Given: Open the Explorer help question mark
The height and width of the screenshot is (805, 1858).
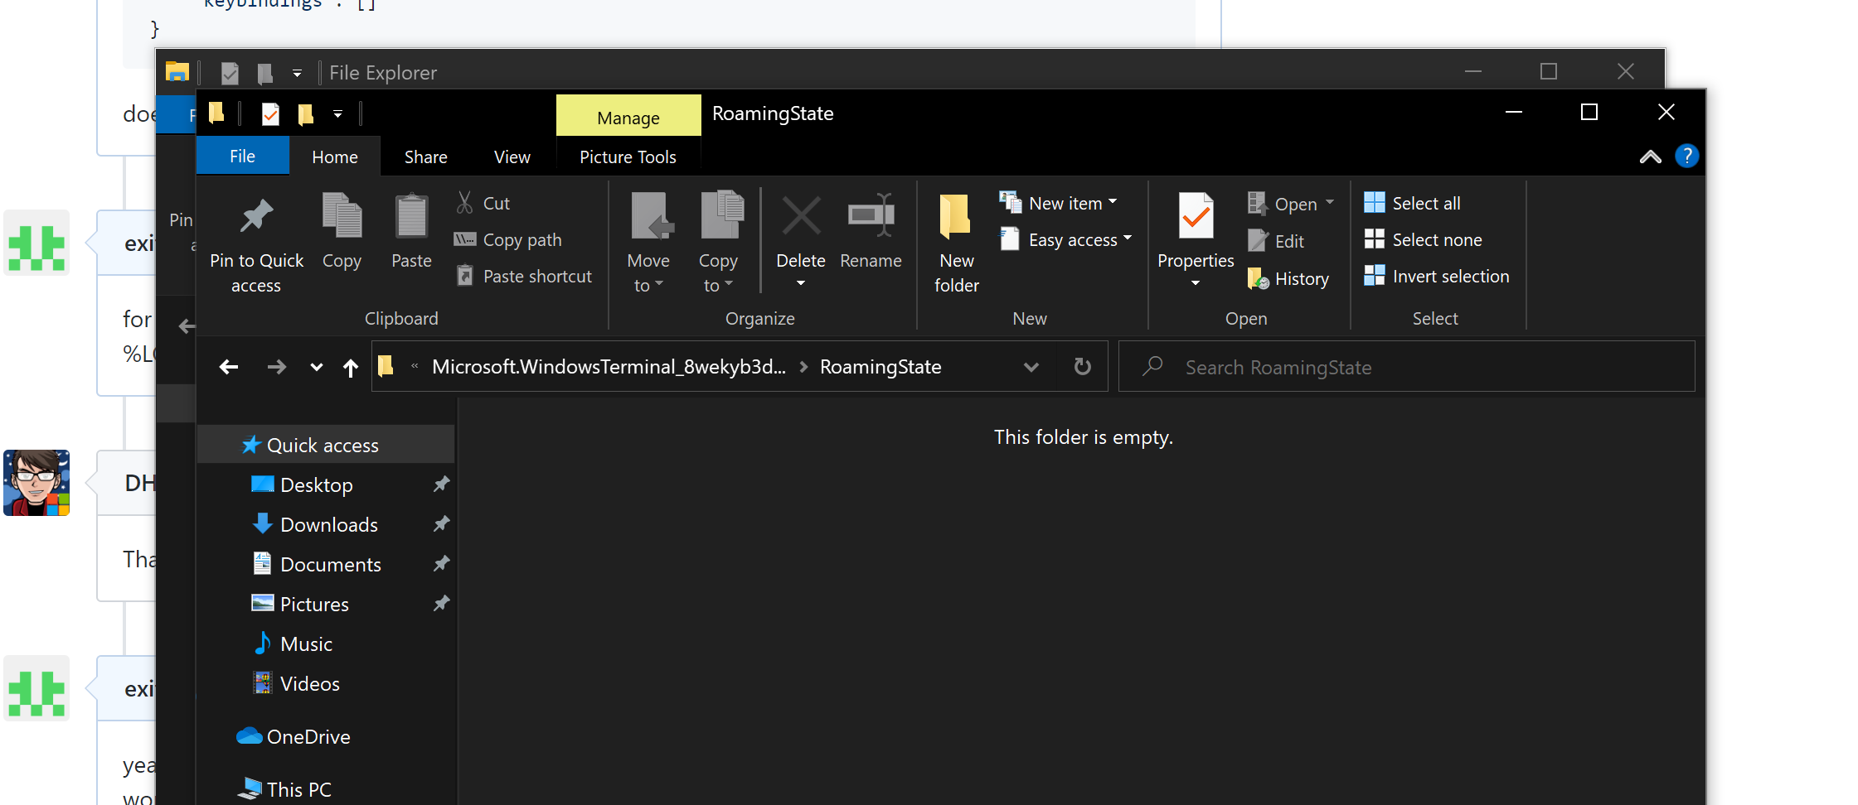Looking at the screenshot, I should tap(1686, 156).
